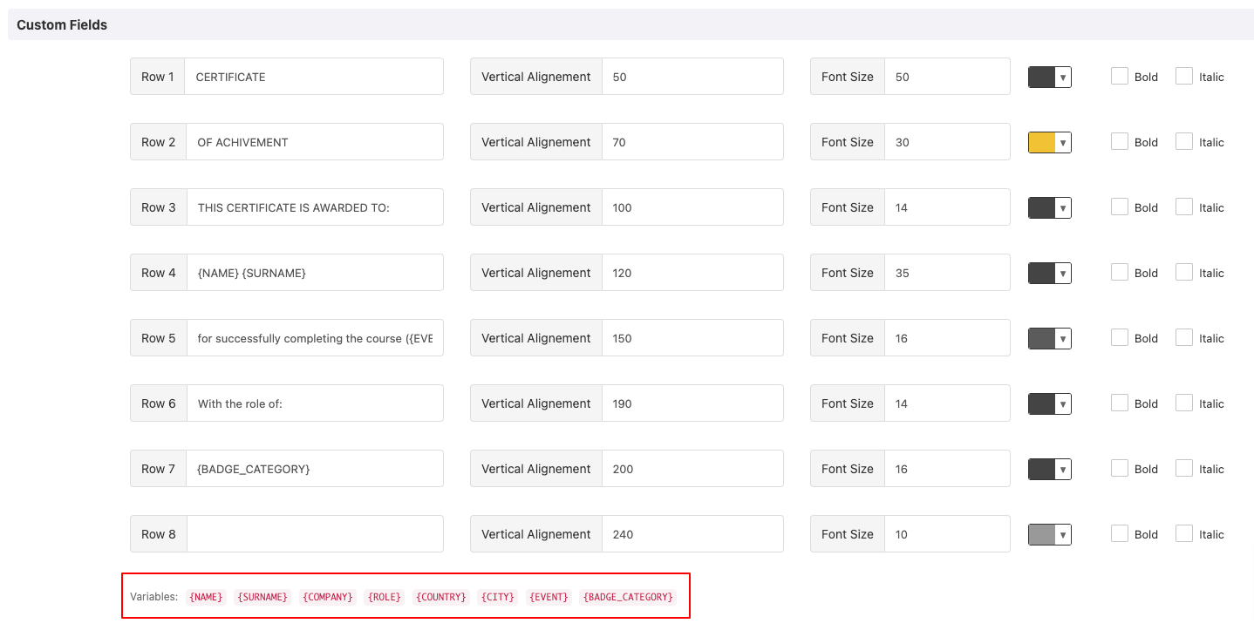Image resolution: width=1254 pixels, height=637 pixels.
Task: Select the Vertical Alignement field showing 120
Action: click(x=692, y=273)
